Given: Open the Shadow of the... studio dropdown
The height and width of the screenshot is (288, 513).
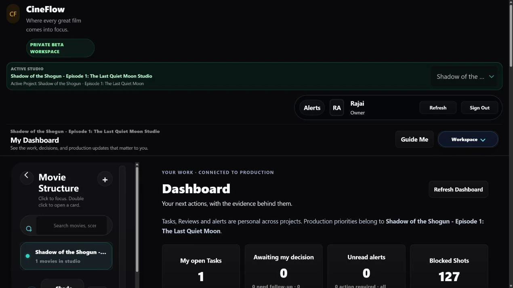Looking at the screenshot, I should [465, 77].
